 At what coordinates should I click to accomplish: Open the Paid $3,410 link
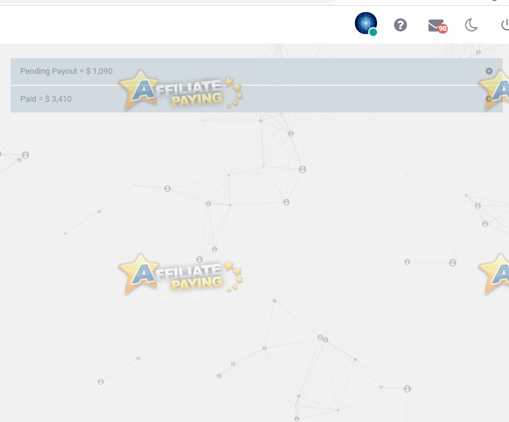(47, 99)
